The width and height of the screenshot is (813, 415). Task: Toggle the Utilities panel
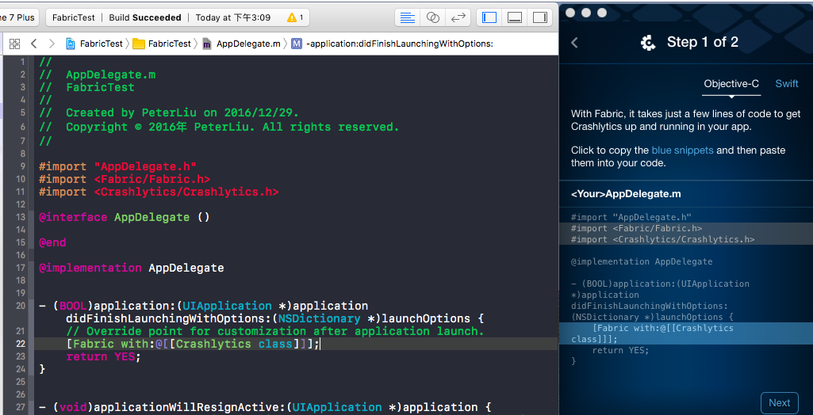coord(539,17)
